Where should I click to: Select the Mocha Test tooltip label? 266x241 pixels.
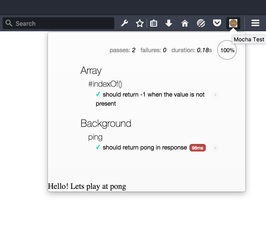[x=249, y=39]
